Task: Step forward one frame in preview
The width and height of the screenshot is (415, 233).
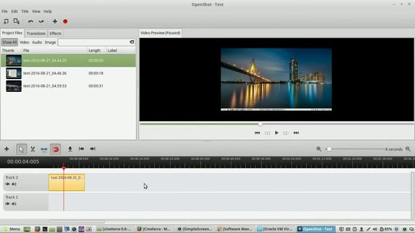Action: pyautogui.click(x=286, y=133)
